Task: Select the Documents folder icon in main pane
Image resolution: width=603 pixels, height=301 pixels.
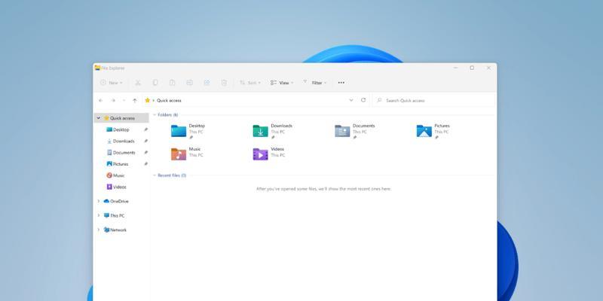Action: coord(342,131)
